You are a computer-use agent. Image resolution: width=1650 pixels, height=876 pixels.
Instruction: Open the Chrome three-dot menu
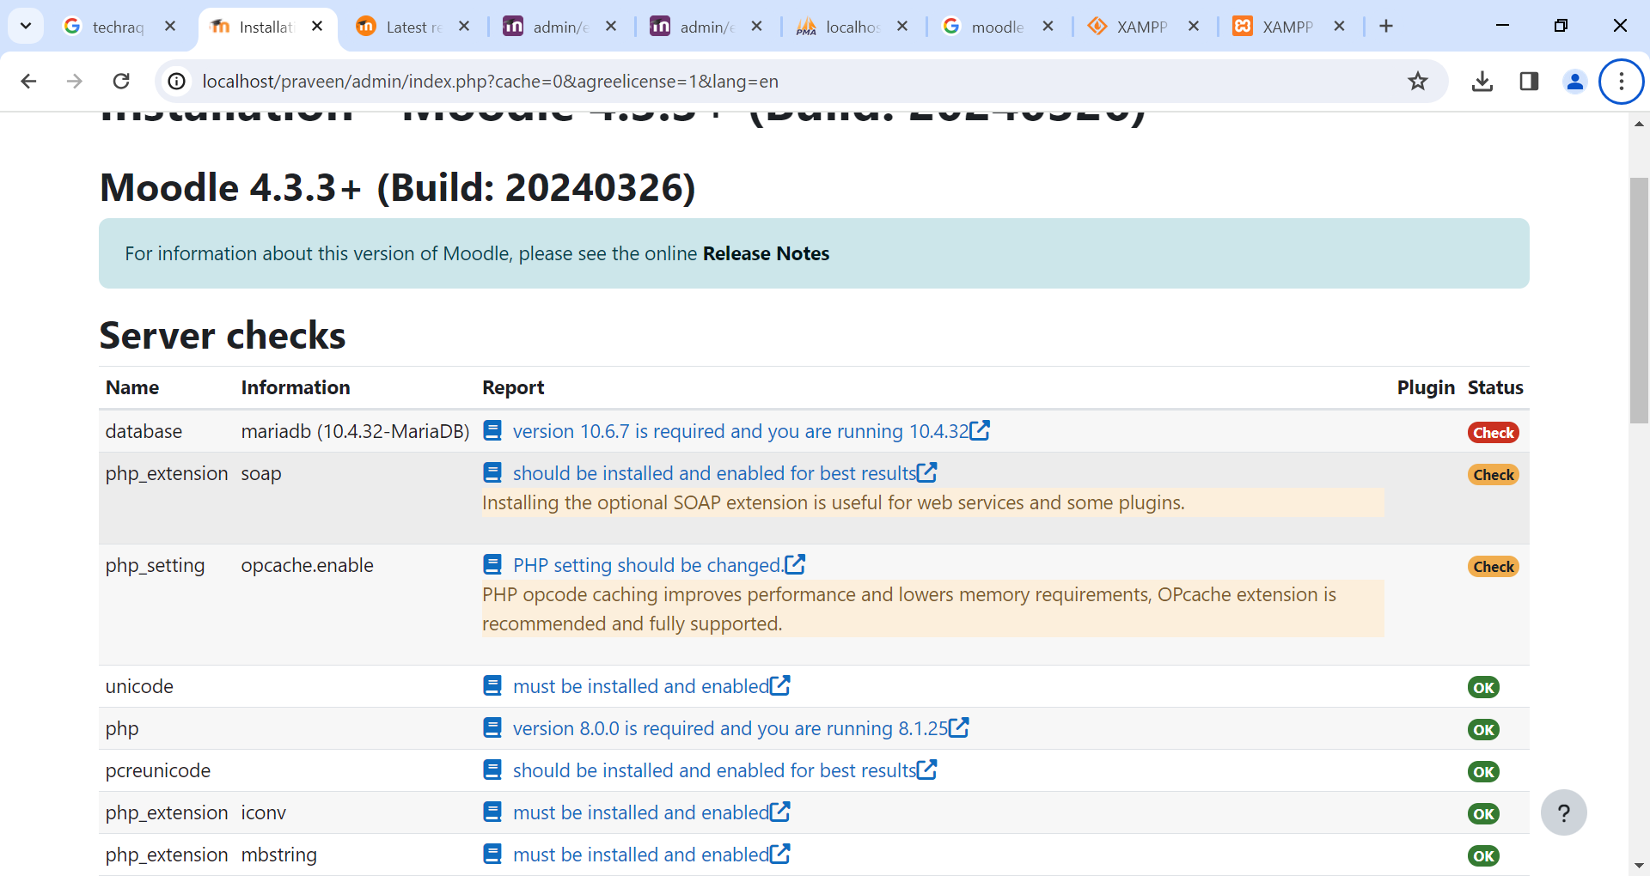(1622, 81)
